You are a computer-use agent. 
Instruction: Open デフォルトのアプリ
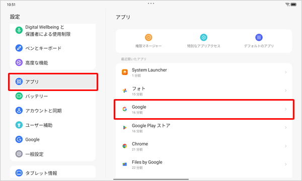259,41
